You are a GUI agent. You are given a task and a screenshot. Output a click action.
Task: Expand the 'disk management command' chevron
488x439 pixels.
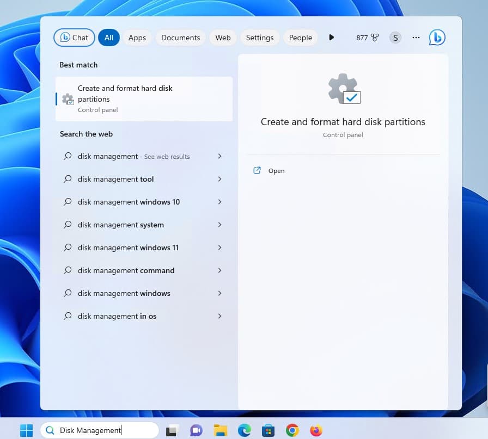[219, 270]
